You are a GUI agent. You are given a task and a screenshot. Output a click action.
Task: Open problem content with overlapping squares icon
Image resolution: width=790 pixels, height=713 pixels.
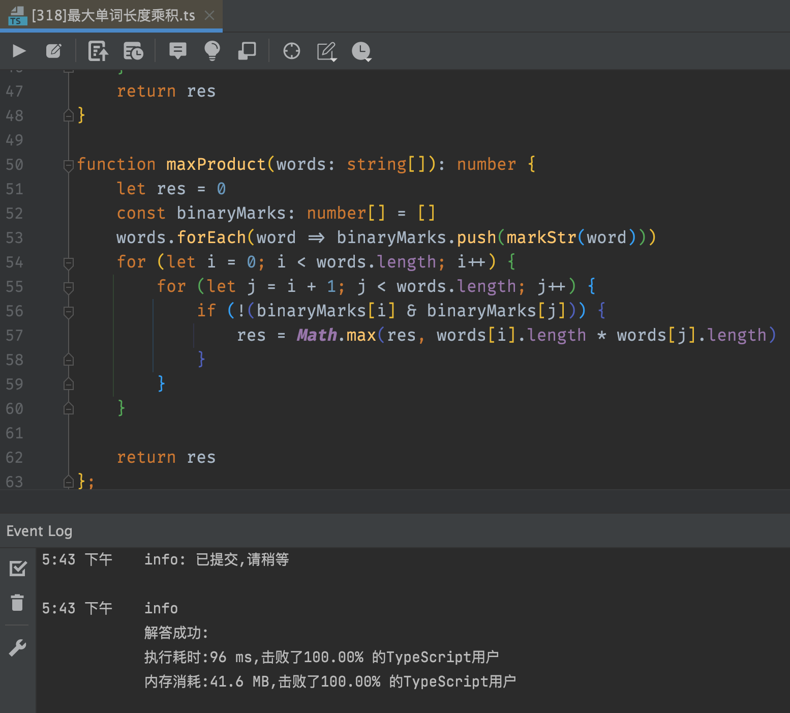(247, 51)
